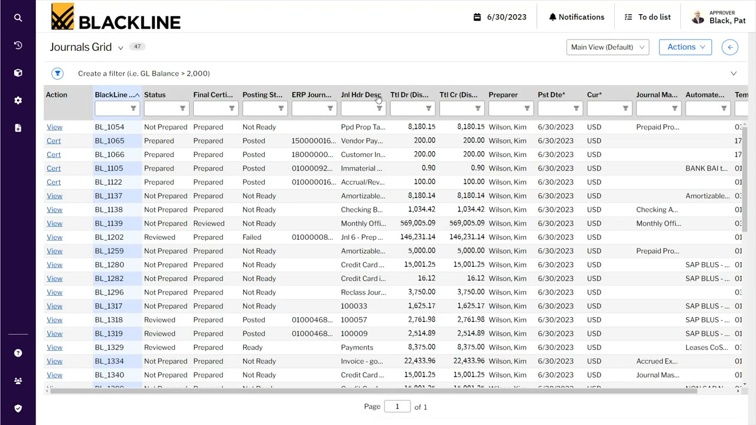Open search from the left sidebar
The image size is (756, 425).
(18, 18)
